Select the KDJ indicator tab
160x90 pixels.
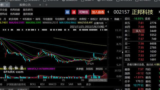point(42,84)
